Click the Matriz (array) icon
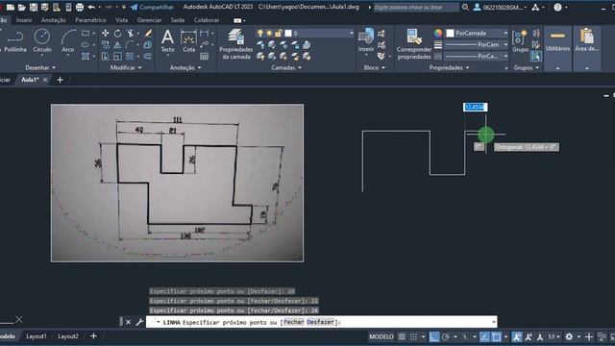Image resolution: width=615 pixels, height=346 pixels. tap(130, 56)
